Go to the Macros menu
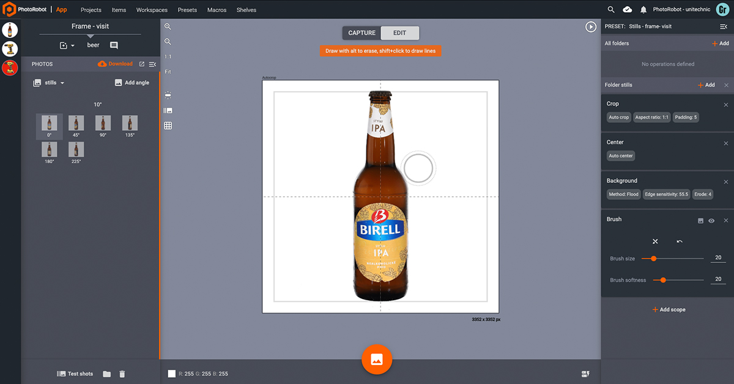Viewport: 734px width, 384px height. click(x=217, y=10)
